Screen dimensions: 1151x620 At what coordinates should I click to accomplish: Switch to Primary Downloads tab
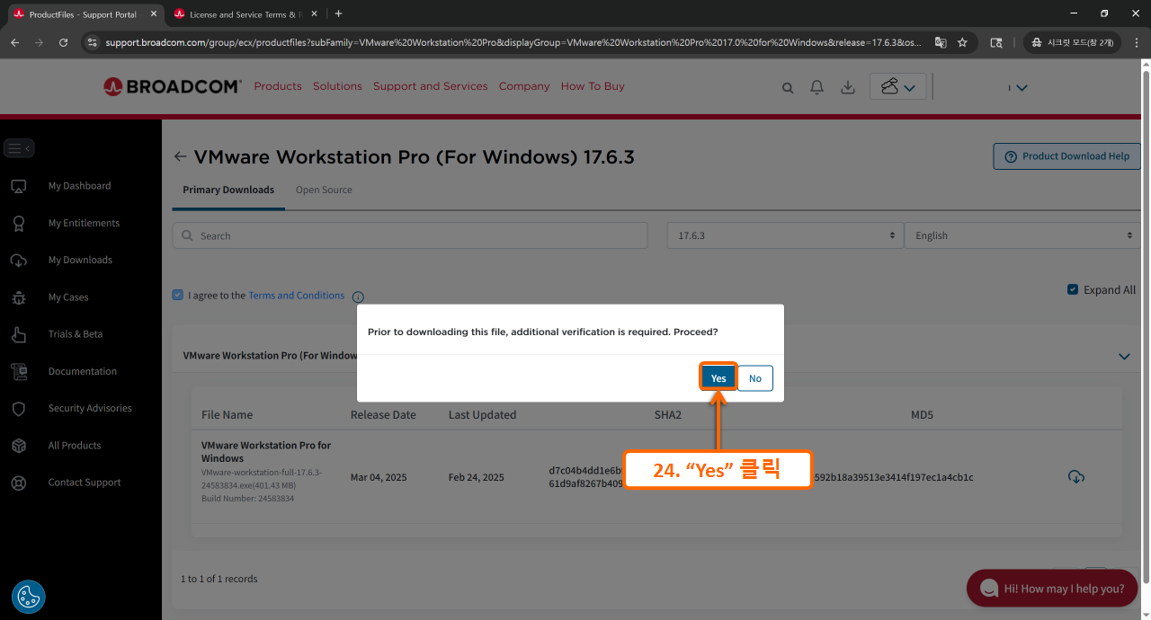point(228,190)
